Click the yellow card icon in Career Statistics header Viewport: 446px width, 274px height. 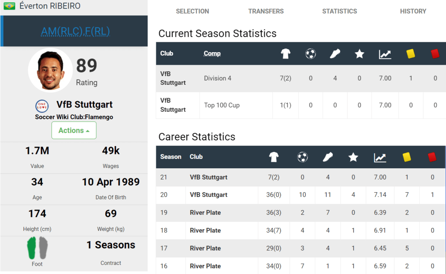[x=407, y=157]
